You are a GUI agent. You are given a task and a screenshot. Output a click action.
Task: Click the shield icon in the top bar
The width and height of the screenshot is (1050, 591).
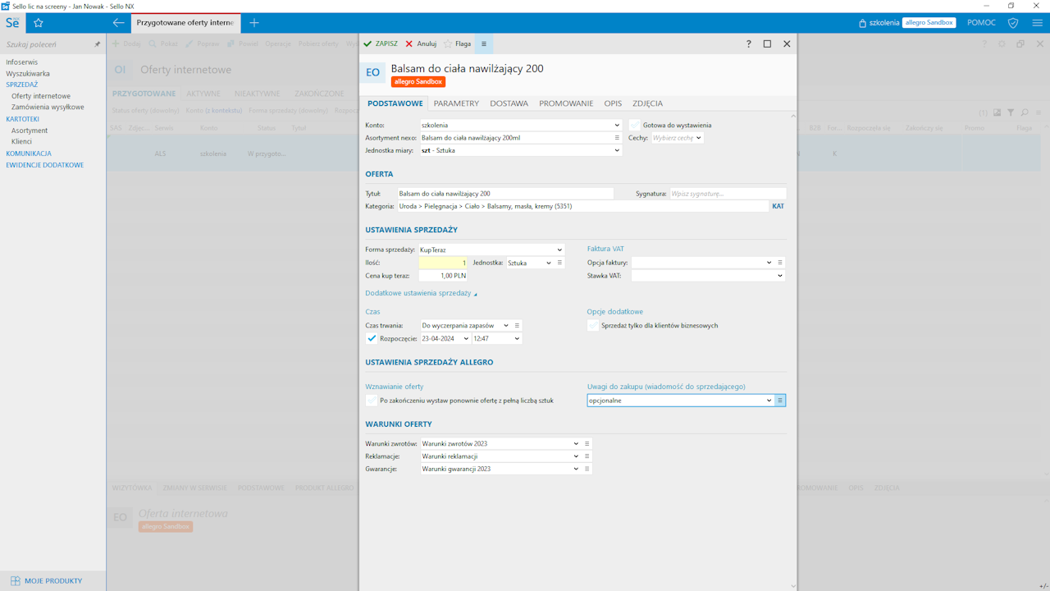pos(1013,23)
